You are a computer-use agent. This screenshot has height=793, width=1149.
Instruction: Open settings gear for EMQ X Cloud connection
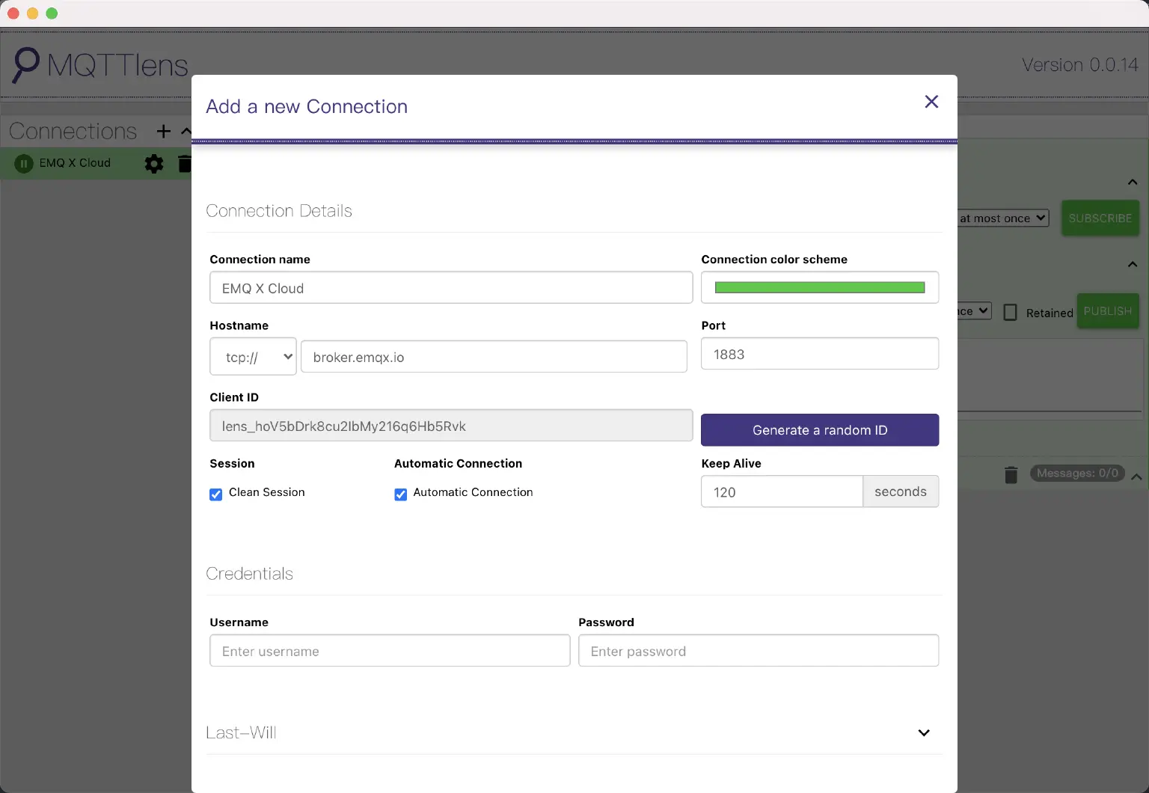click(153, 164)
